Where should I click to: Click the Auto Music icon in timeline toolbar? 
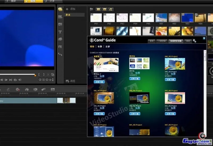coord(35,90)
